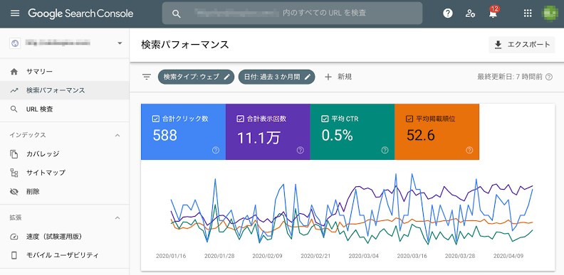Click the speedometer icon beside 速度

[14, 237]
